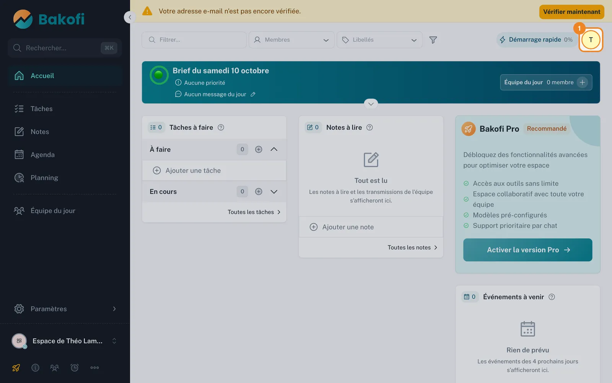
Task: Collapse the sidebar with the arrow button
Action: [130, 17]
